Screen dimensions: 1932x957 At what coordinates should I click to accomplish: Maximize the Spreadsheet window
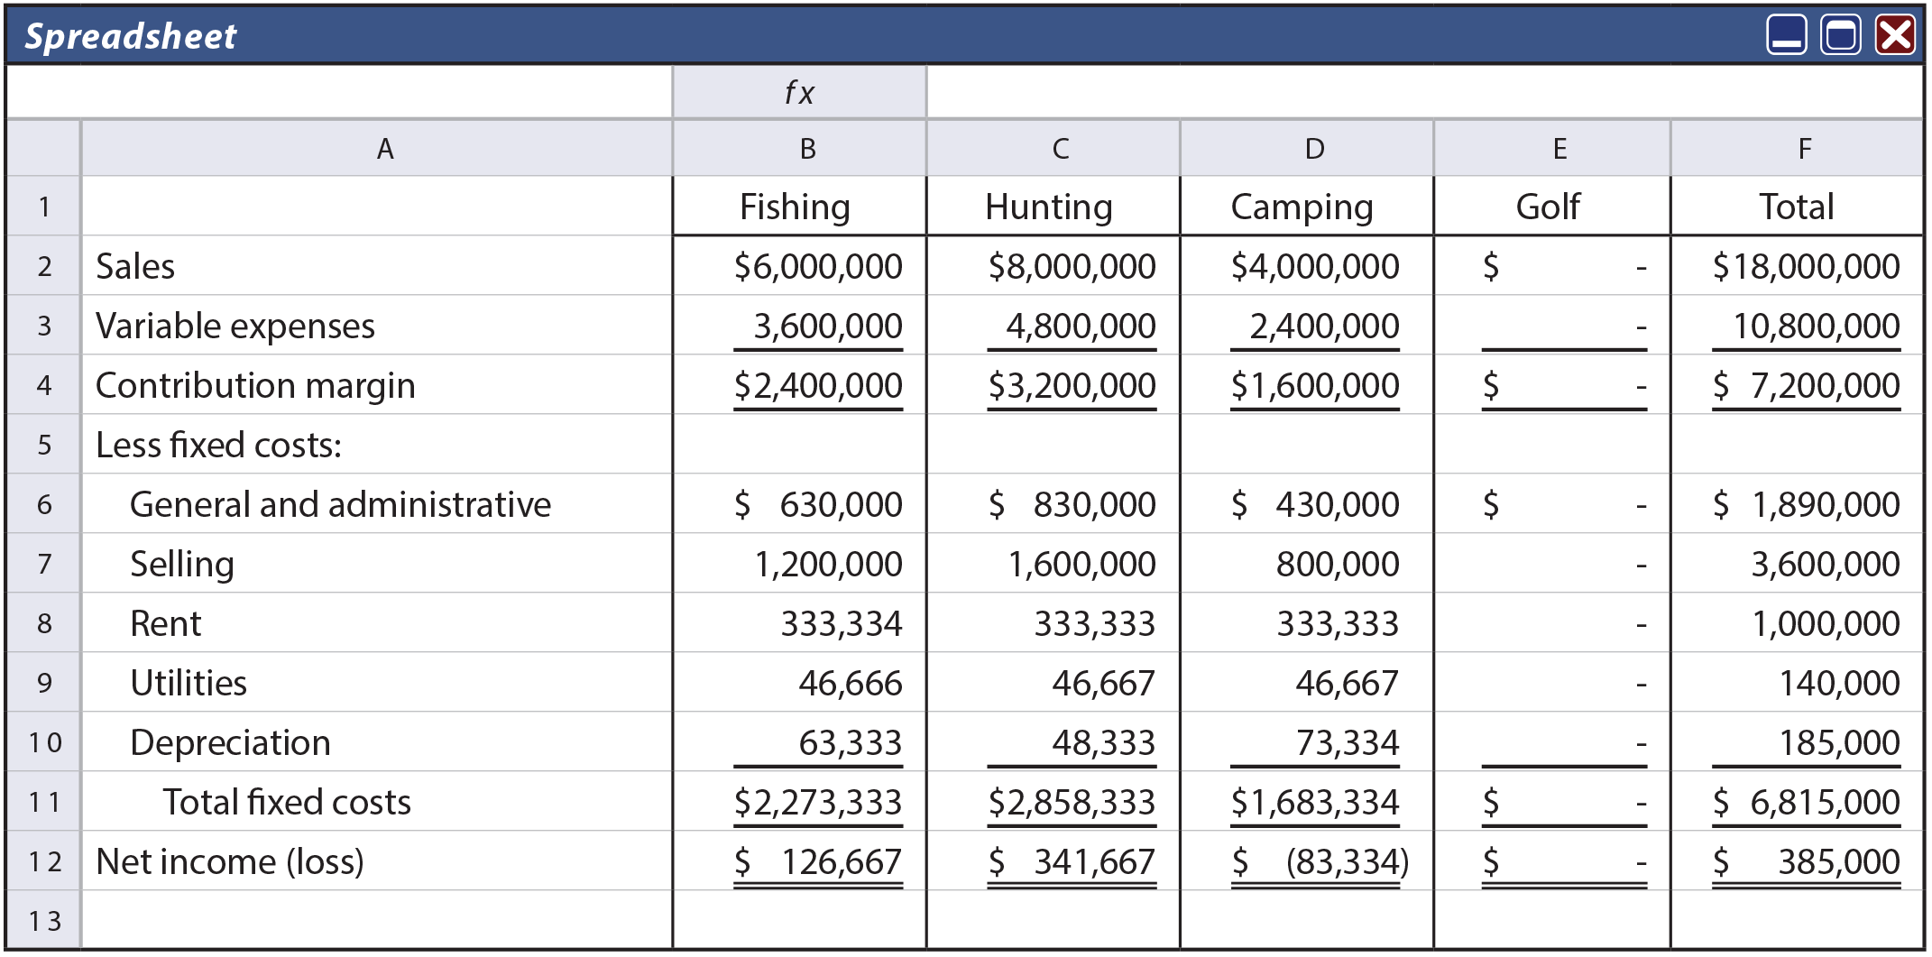coord(1840,35)
